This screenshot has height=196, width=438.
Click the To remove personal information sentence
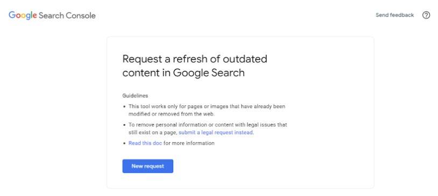pyautogui.click(x=208, y=125)
